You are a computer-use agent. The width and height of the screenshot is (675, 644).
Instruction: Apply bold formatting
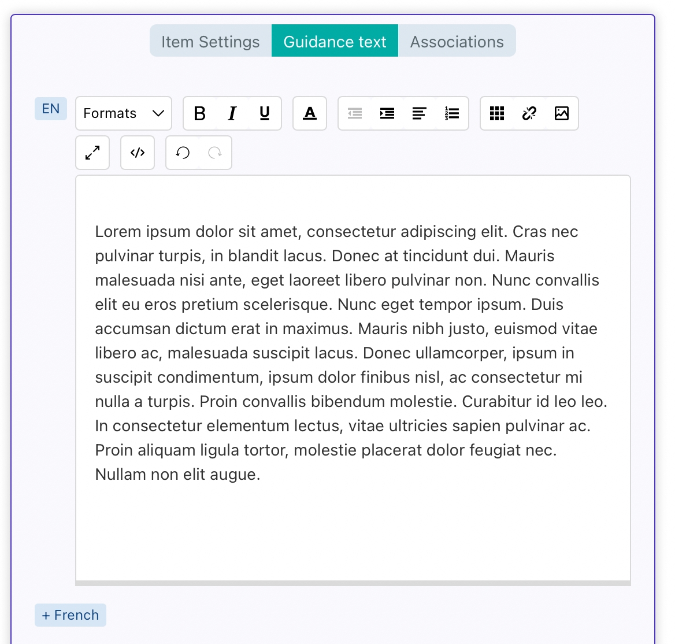[x=200, y=113]
